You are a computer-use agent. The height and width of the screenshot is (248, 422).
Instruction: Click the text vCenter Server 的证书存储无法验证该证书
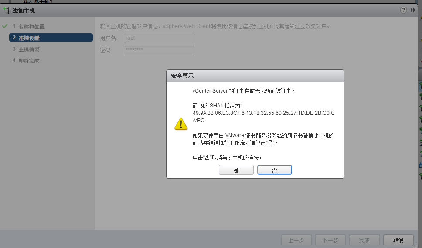click(x=244, y=91)
